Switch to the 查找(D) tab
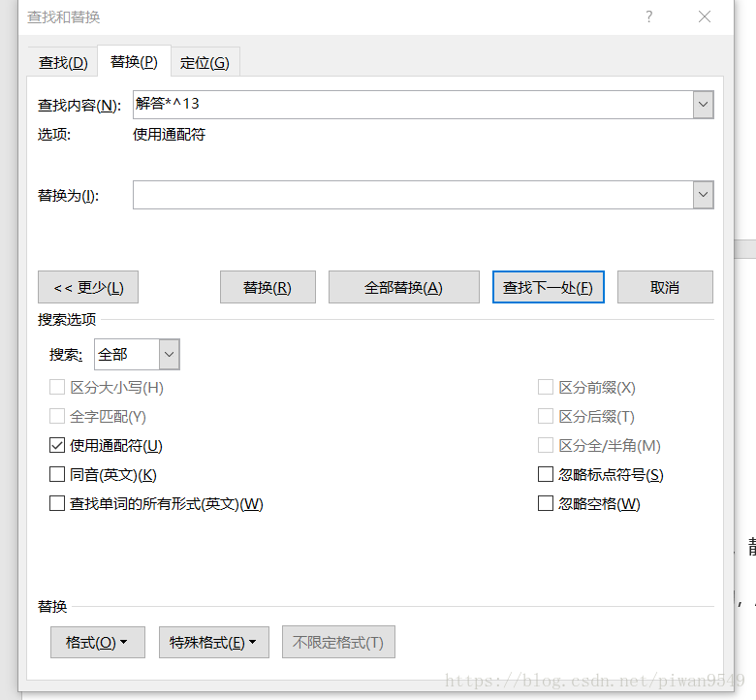 [63, 63]
